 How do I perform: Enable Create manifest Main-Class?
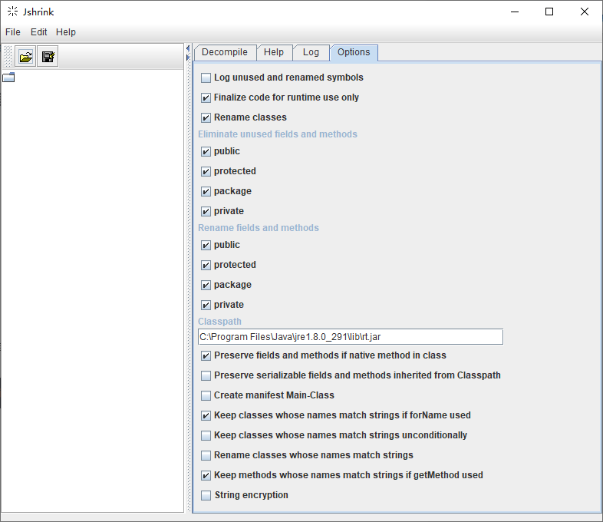coord(206,396)
